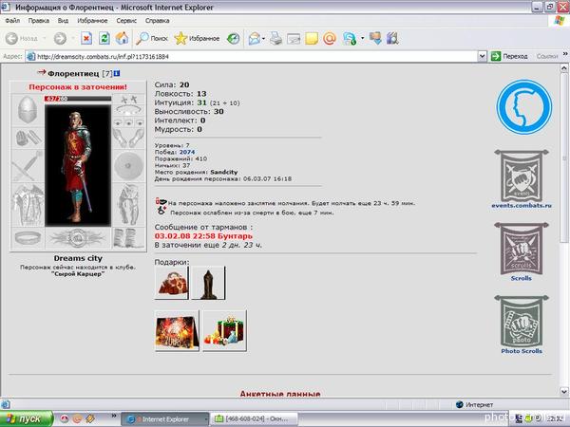Screen dimensions: 570x427
Task: Open the Scrolls banner link
Action: 522,252
